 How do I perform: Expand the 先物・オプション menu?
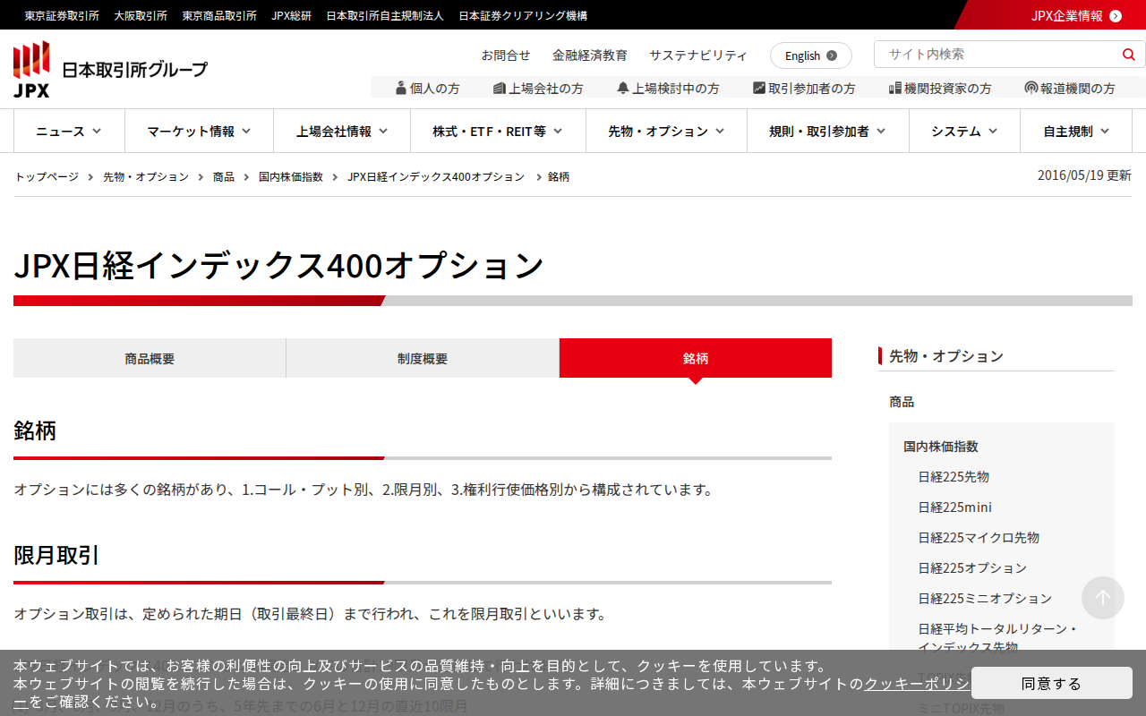666,131
